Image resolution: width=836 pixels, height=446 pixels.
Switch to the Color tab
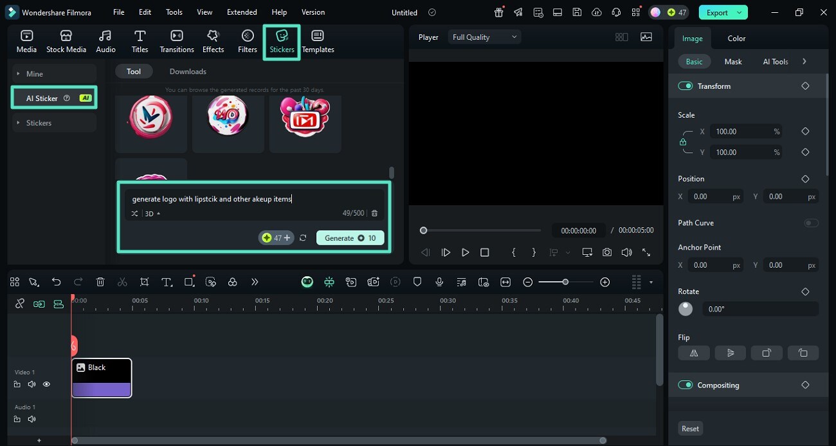736,39
